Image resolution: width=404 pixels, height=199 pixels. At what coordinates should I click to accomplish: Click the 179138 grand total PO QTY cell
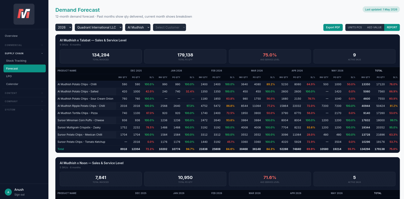coord(380,149)
